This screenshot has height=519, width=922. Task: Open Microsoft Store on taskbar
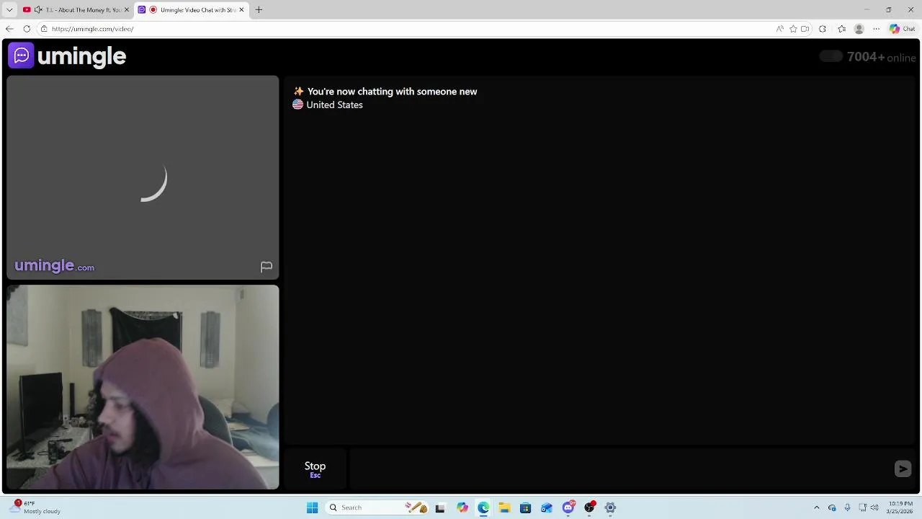coord(525,507)
